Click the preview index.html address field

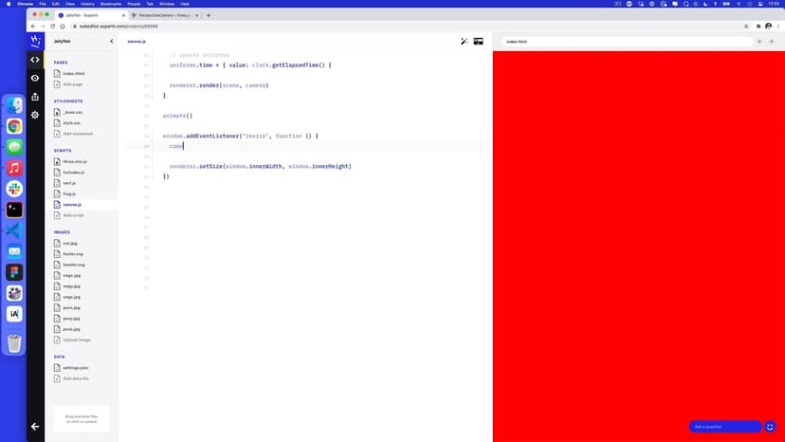pyautogui.click(x=626, y=42)
